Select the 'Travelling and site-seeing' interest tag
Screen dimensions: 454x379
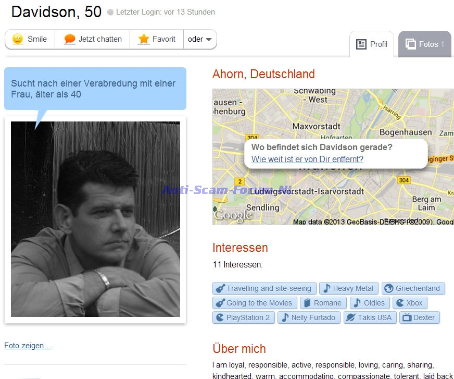264,288
